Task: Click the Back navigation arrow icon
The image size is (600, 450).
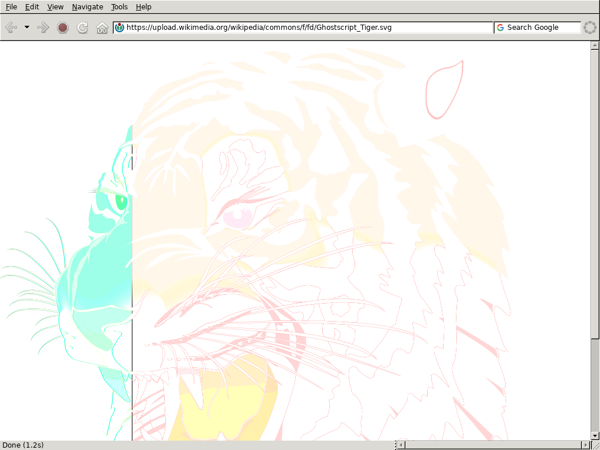Action: [x=11, y=28]
